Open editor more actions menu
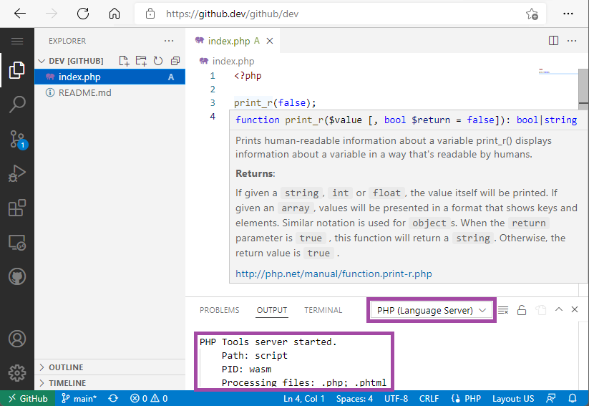 point(572,41)
